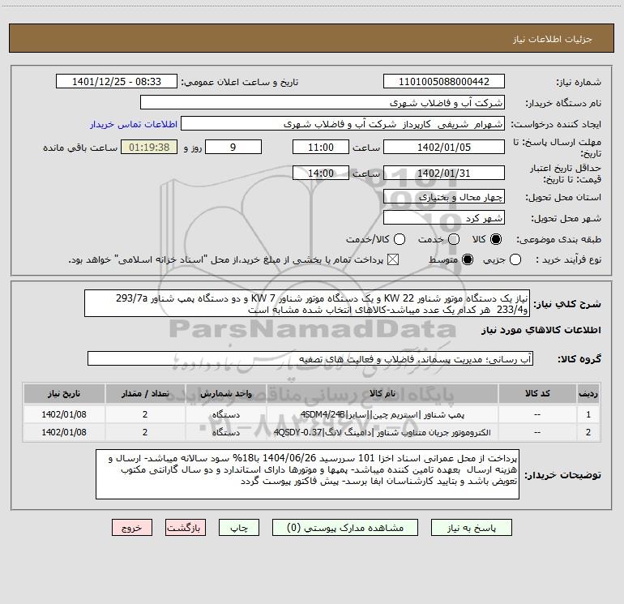Click the واحد شمارش column header

225,393
